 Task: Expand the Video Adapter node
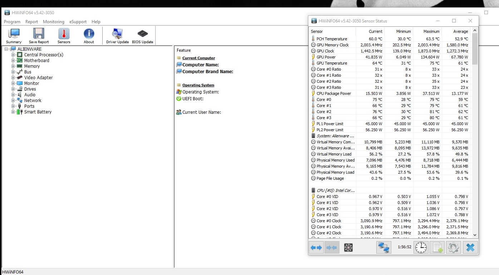(x=13, y=78)
